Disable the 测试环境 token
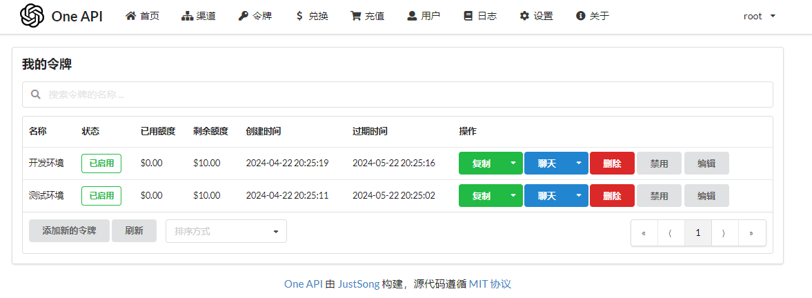The width and height of the screenshot is (812, 298). [x=659, y=196]
